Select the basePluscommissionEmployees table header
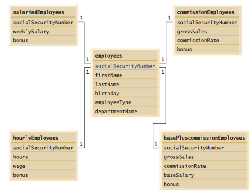This screenshot has height=194, width=252. click(x=204, y=138)
